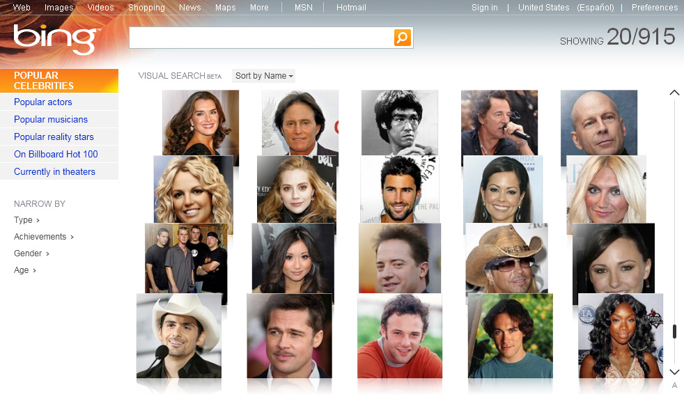Screen dimensions: 684x397
Task: Click the black-and-white portrait thumbnail
Action: tap(400, 123)
